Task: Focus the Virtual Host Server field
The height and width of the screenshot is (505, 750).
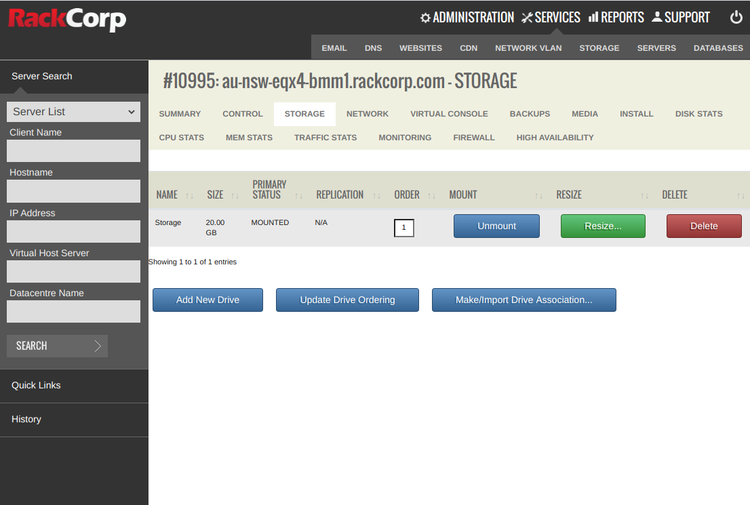Action: [x=74, y=272]
